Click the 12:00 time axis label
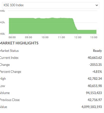The height and width of the screenshot is (113, 104). tap(78, 37)
